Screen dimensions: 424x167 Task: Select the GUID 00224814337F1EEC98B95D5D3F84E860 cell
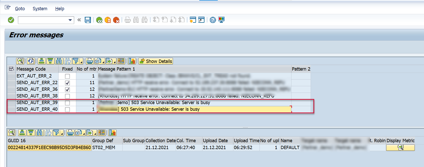click(49, 148)
